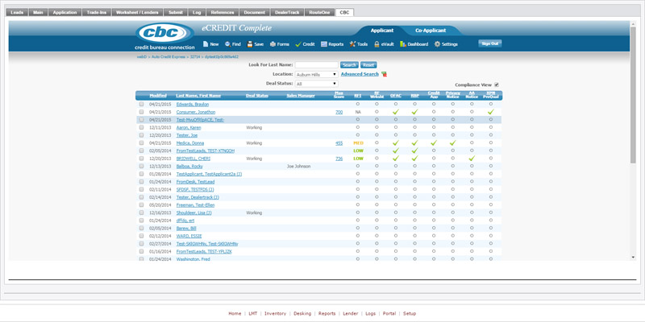Check the box for WARD, ESSIE

point(142,236)
